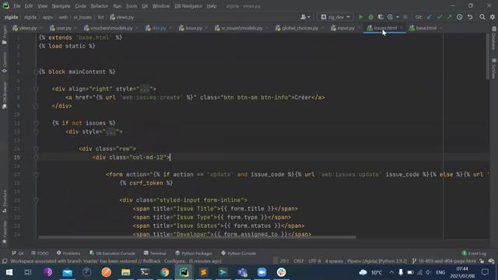
Task: Commit changes using the green checkmark icon
Action: point(439,17)
